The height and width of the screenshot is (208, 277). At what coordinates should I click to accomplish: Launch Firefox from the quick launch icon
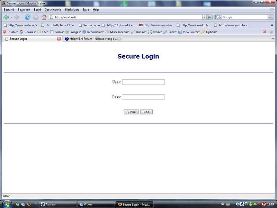[29, 204]
